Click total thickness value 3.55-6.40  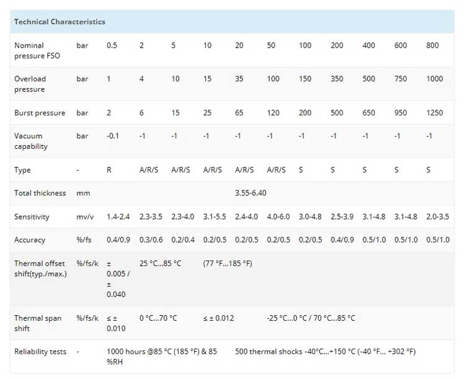click(x=250, y=193)
